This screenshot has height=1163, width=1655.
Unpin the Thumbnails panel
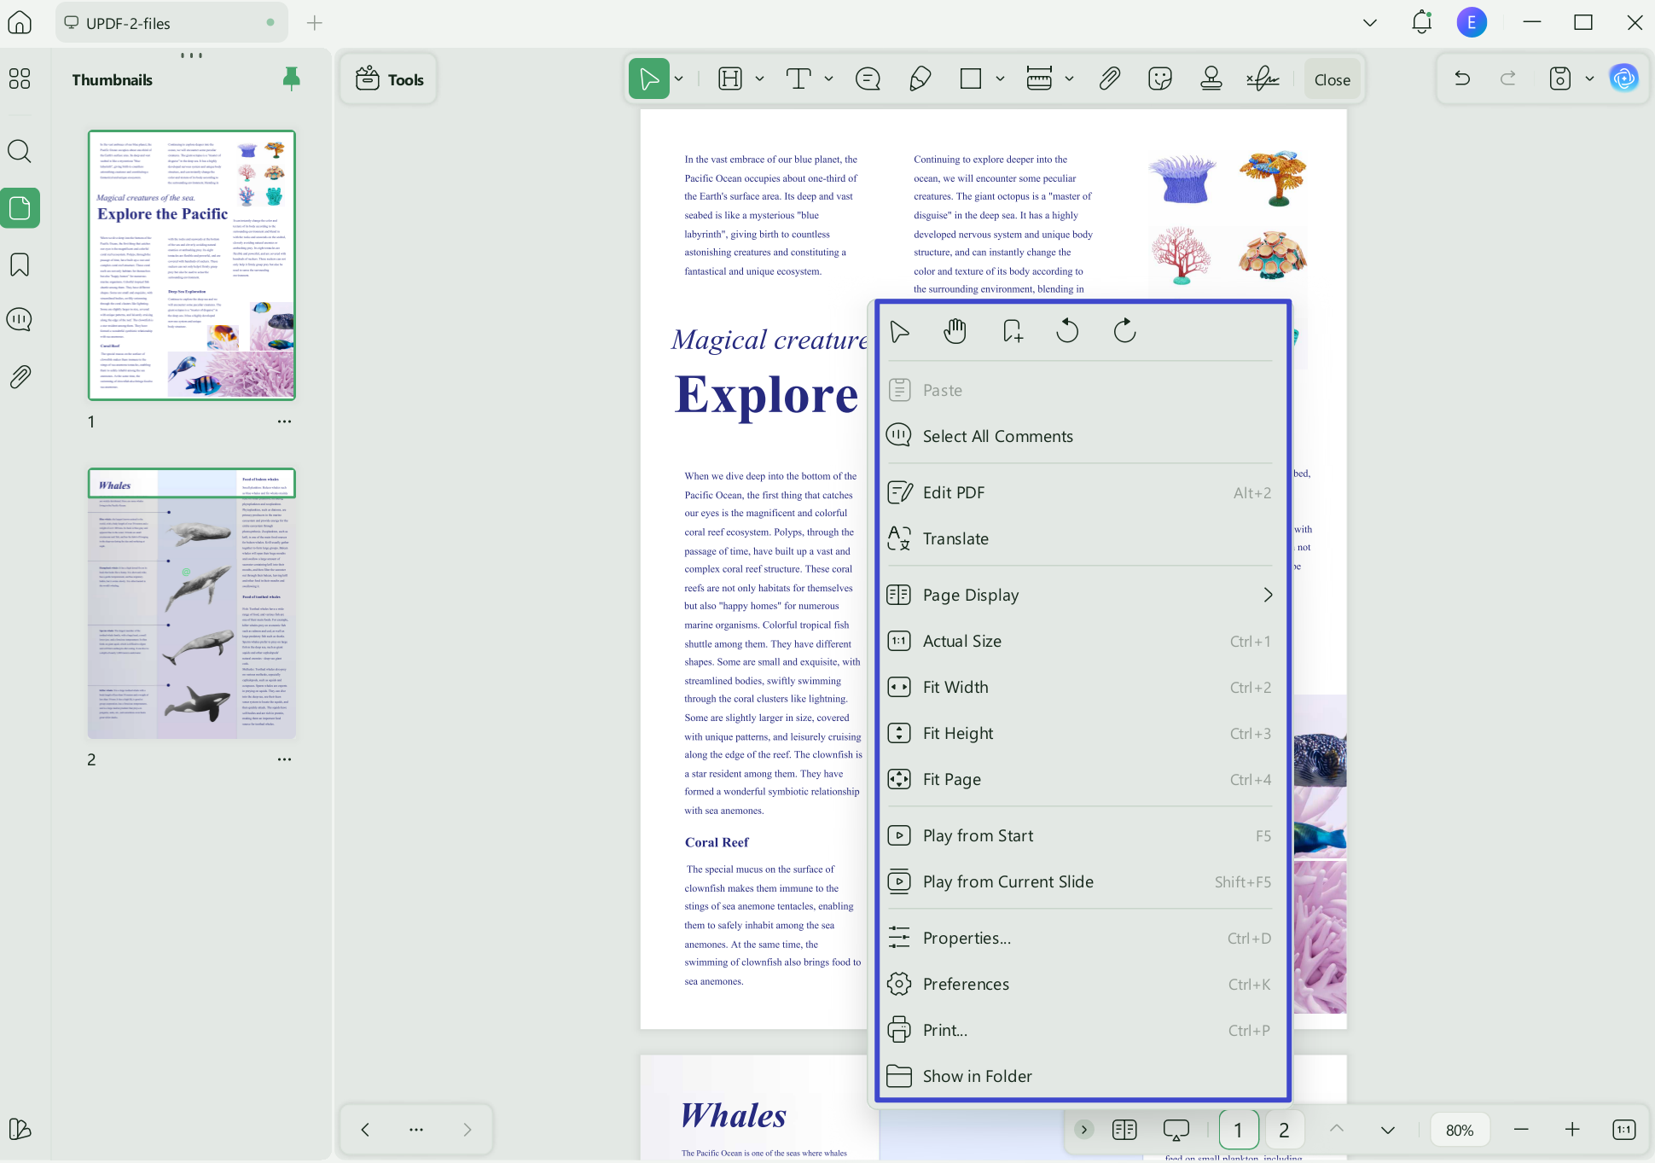coord(291,79)
